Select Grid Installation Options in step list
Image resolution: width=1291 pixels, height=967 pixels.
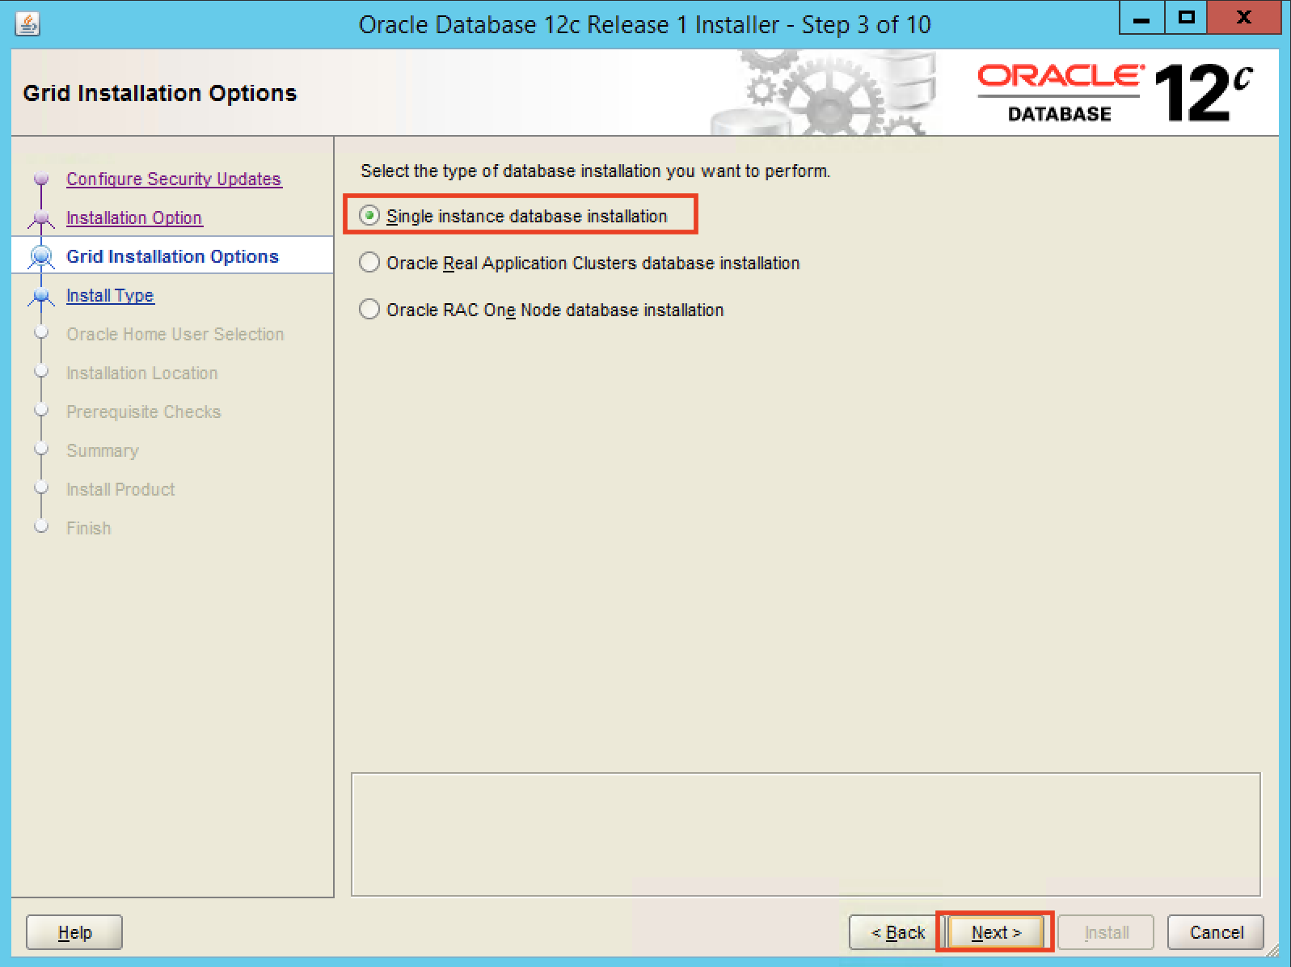tap(172, 256)
